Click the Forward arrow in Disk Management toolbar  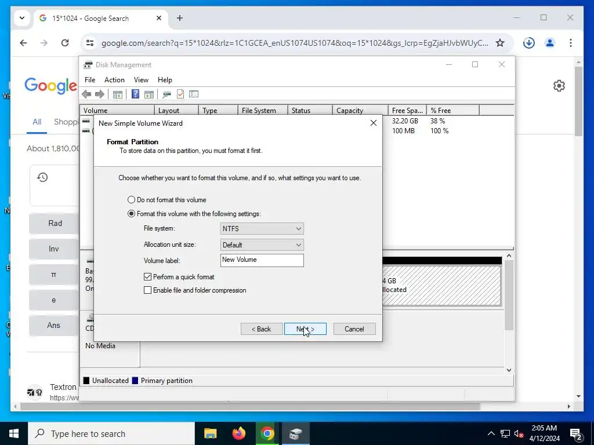(100, 94)
